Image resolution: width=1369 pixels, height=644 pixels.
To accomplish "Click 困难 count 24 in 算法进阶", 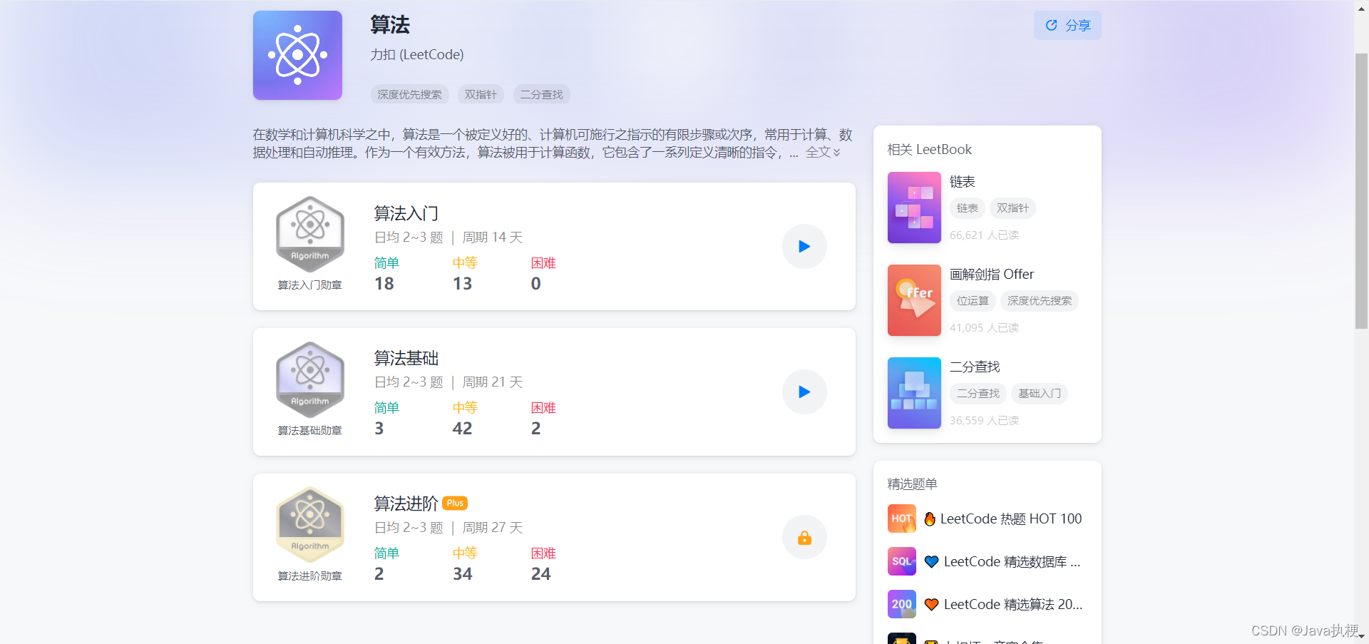I will 540,574.
